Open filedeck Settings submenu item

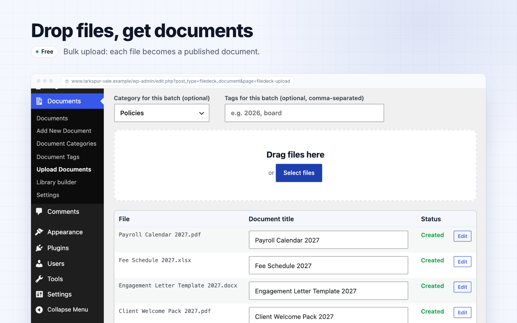click(48, 195)
